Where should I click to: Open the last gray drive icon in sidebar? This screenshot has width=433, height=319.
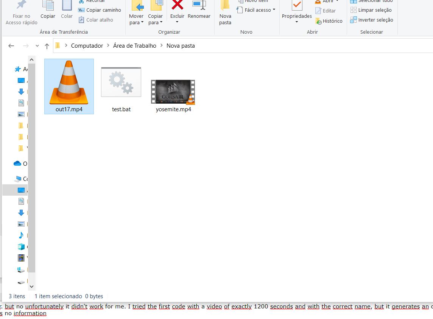21,282
